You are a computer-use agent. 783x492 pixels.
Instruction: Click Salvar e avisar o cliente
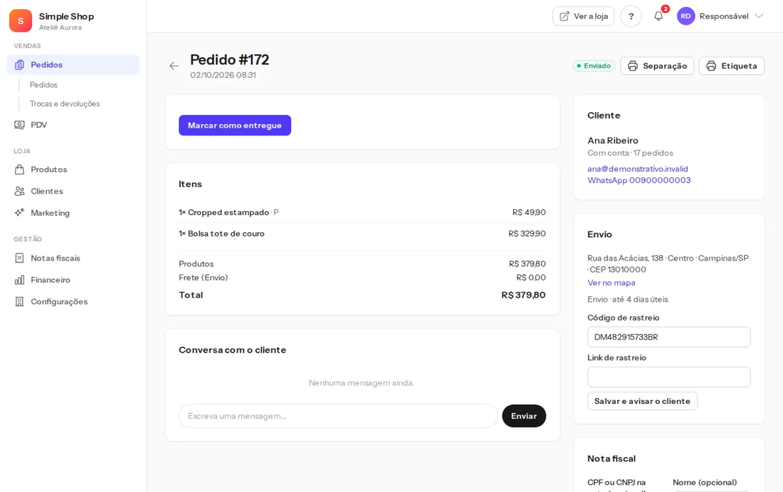[x=642, y=401]
